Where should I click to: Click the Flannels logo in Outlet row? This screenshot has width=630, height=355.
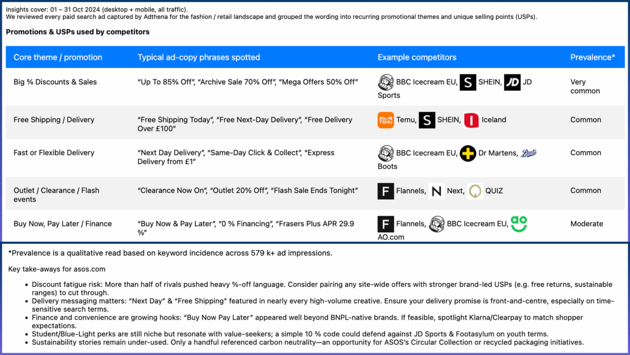pos(386,191)
